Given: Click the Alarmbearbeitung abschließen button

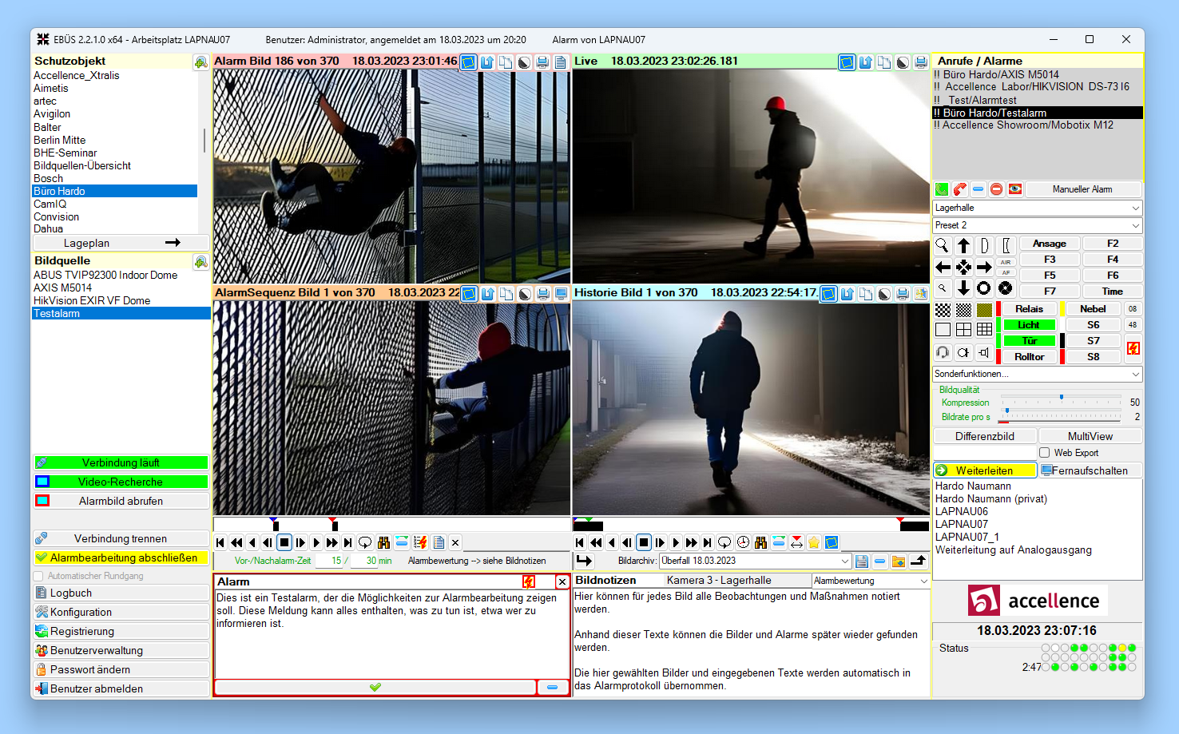Looking at the screenshot, I should point(121,557).
